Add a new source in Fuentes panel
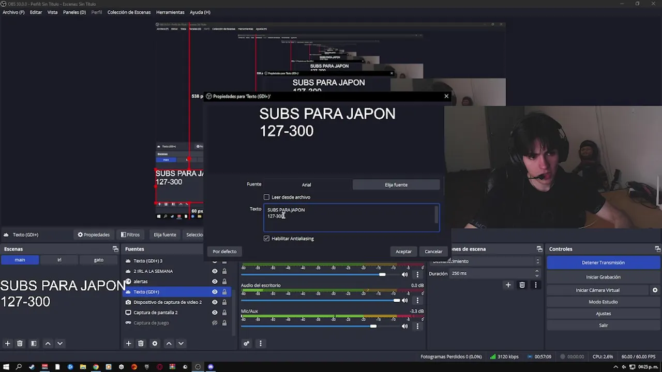Image resolution: width=662 pixels, height=372 pixels. 128,344
